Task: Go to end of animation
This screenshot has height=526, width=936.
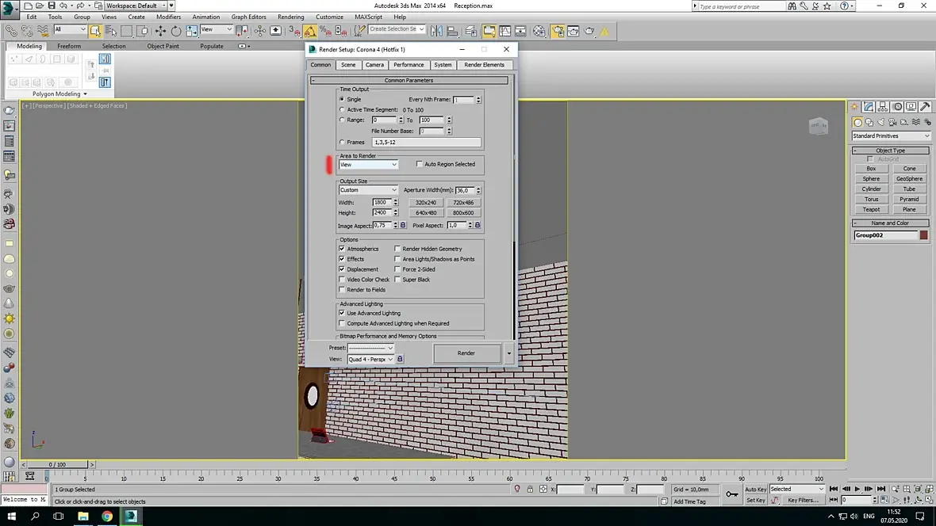Action: tap(881, 489)
